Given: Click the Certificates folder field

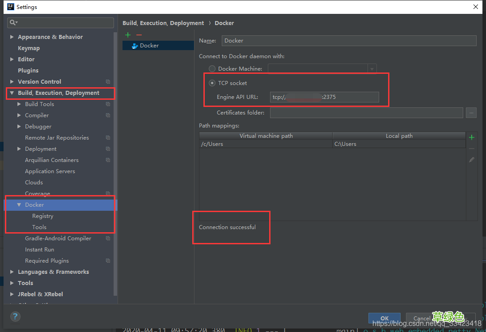Looking at the screenshot, I should click(366, 113).
